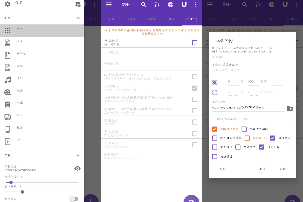
Task: Tap the magnet link grabber icon
Action: pos(184,4)
